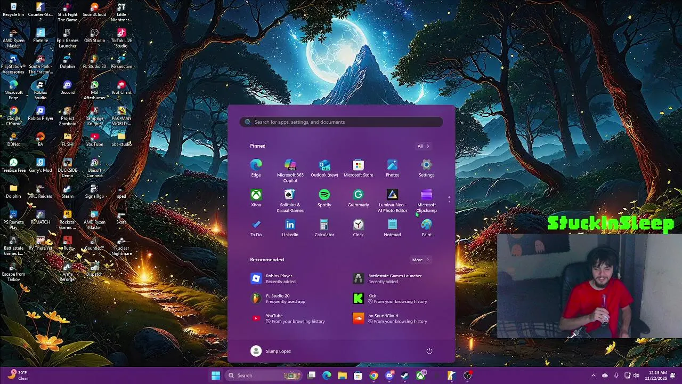Open the weather widget showing 30°F Clear
The height and width of the screenshot is (384, 682).
(x=17, y=375)
